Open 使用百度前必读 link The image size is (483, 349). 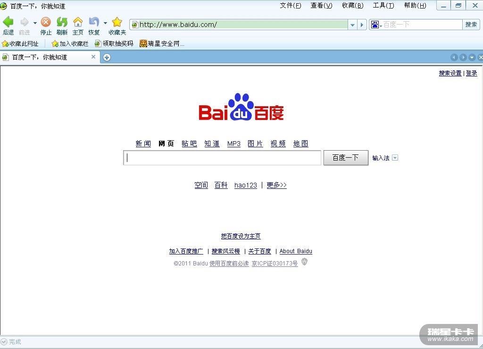pyautogui.click(x=229, y=264)
